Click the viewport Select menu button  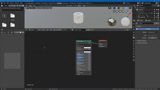[42, 8]
